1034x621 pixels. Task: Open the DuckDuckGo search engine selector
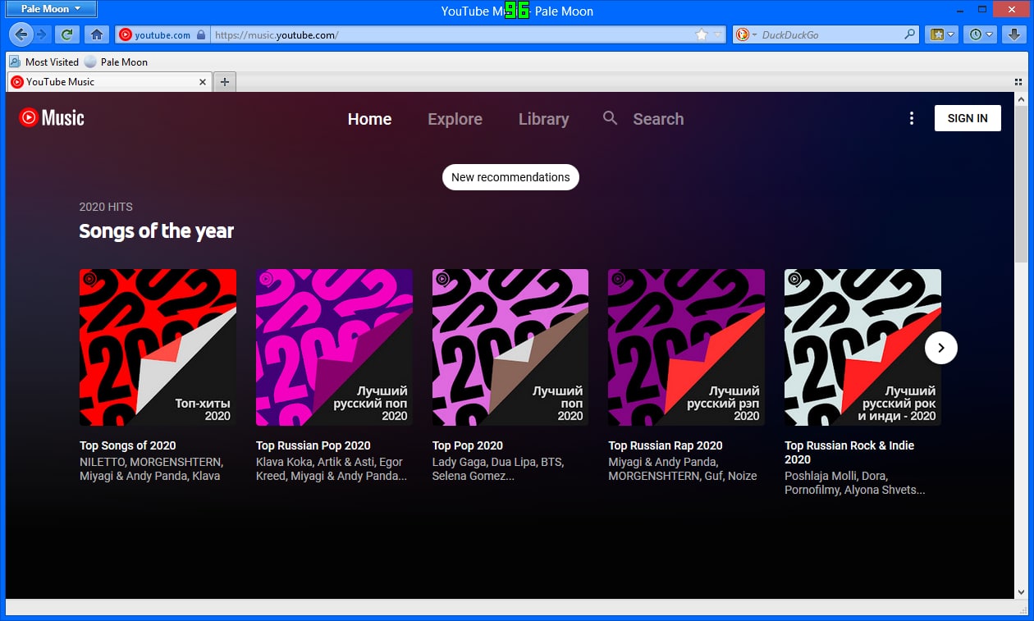tap(744, 34)
